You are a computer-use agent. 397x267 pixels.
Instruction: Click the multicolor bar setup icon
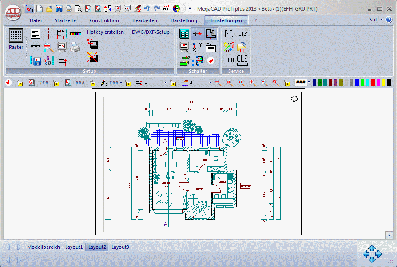(75, 33)
